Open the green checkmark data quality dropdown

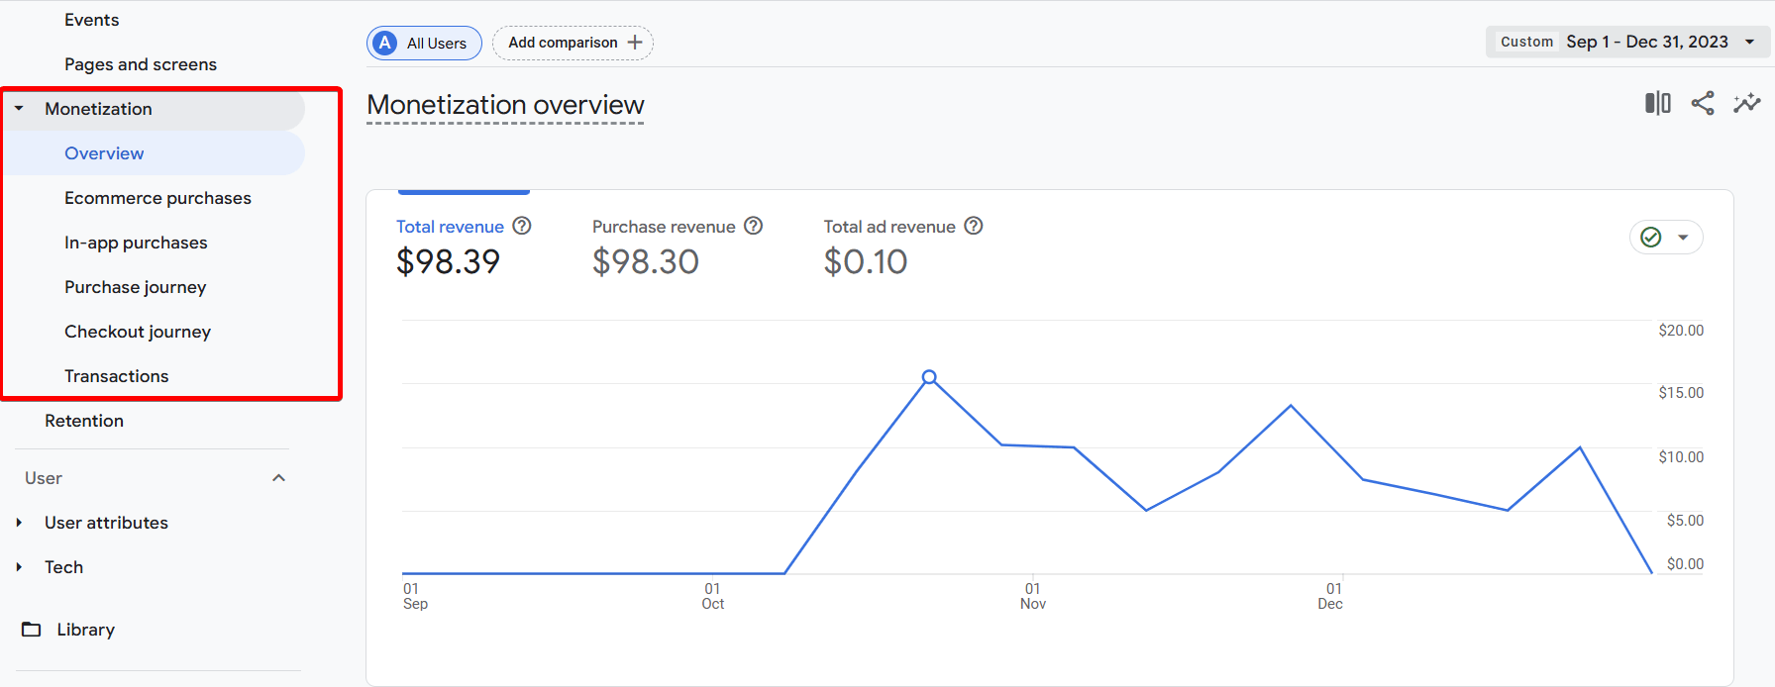(1666, 237)
